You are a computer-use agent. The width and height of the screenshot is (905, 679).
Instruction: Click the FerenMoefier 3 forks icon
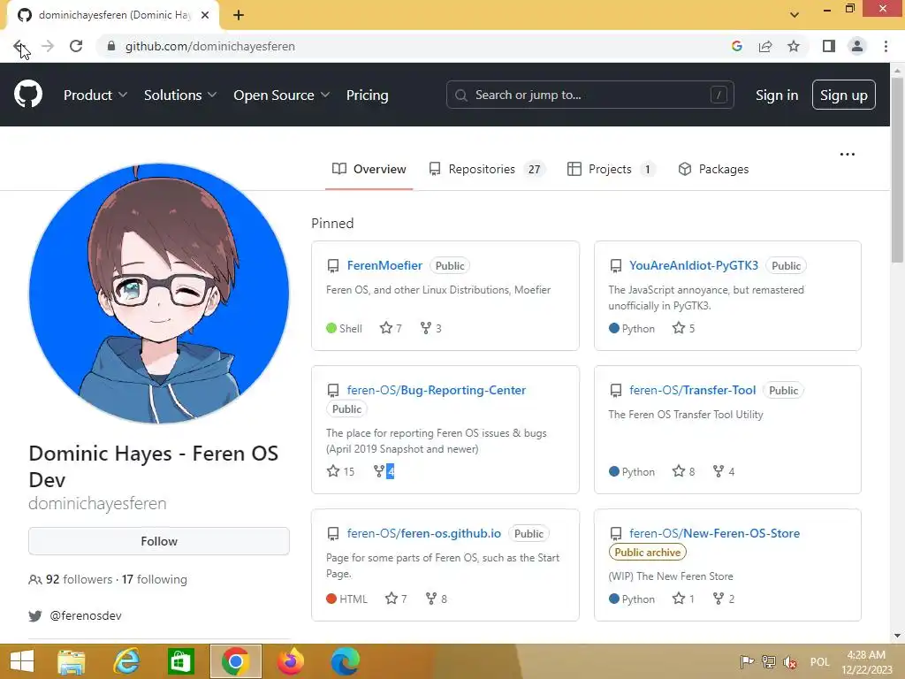click(425, 328)
